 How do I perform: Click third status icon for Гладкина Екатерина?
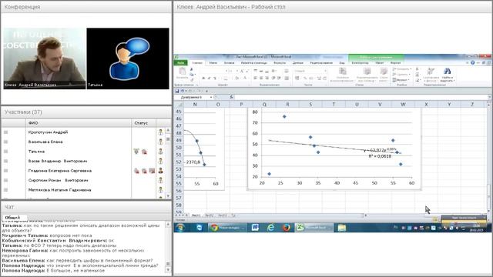tap(152, 171)
